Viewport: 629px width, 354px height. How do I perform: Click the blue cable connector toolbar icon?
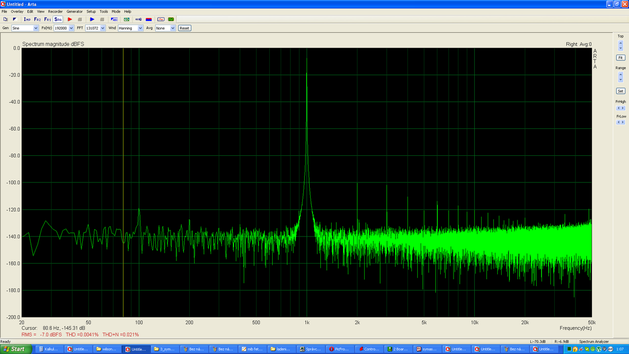(138, 19)
